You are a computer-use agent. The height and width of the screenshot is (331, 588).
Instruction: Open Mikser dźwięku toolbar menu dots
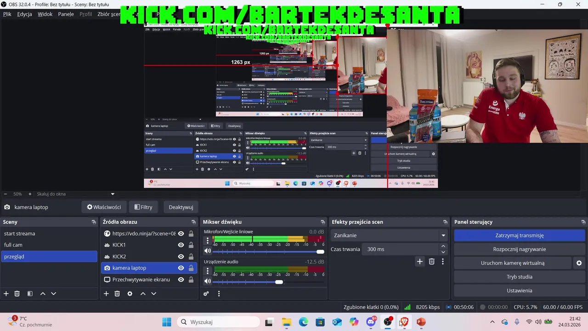(x=219, y=294)
